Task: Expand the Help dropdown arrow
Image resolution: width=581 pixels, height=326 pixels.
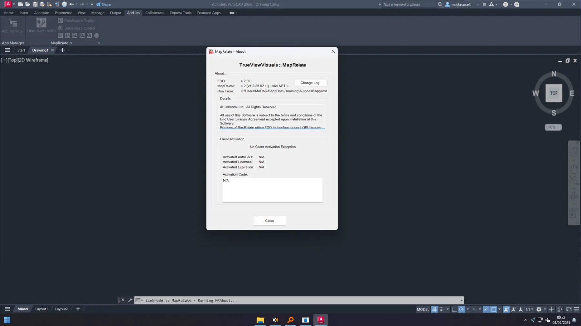Action: pos(511,5)
